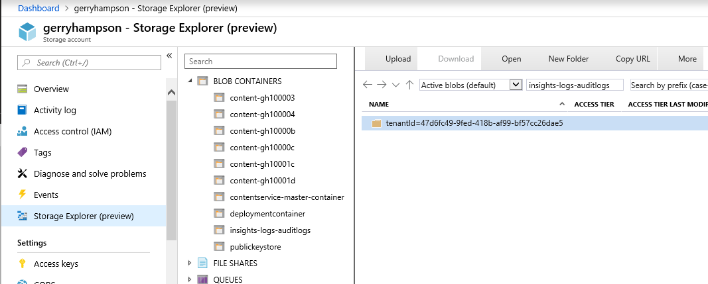Click the content-gh100003 container icon
Image resolution: width=708 pixels, height=284 pixels.
click(x=219, y=98)
